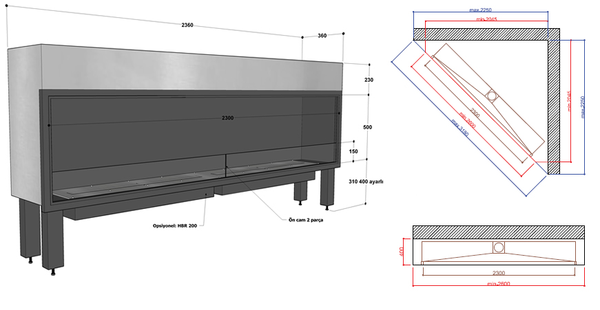Click the 150 dimension label

[353, 152]
